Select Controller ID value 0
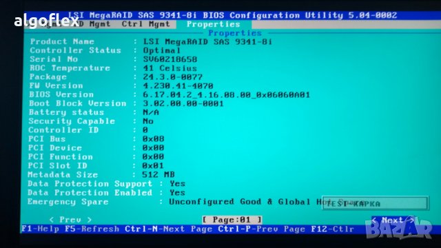Viewport: 441px width, 248px height. tap(145, 130)
